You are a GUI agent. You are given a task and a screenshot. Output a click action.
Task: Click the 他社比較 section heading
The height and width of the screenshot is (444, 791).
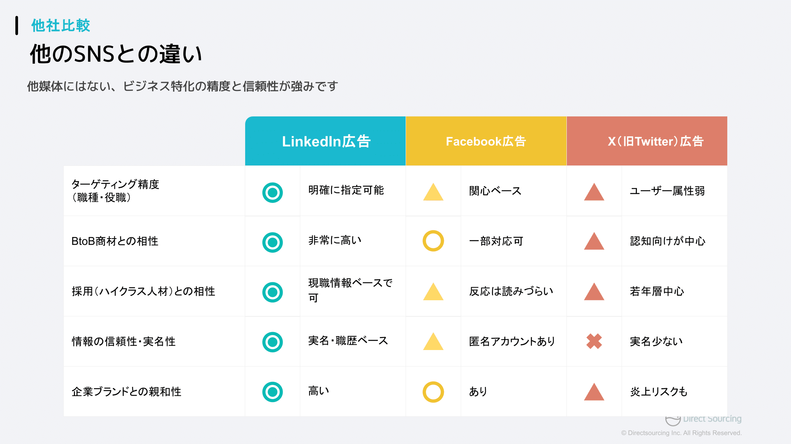61,25
